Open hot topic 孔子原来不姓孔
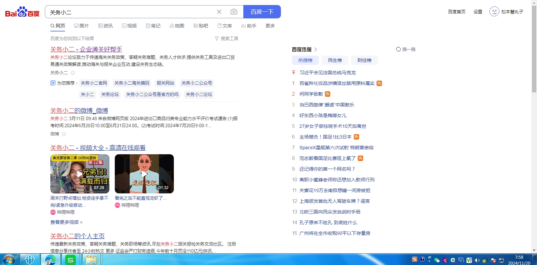537x265 pixels. [x=328, y=223]
